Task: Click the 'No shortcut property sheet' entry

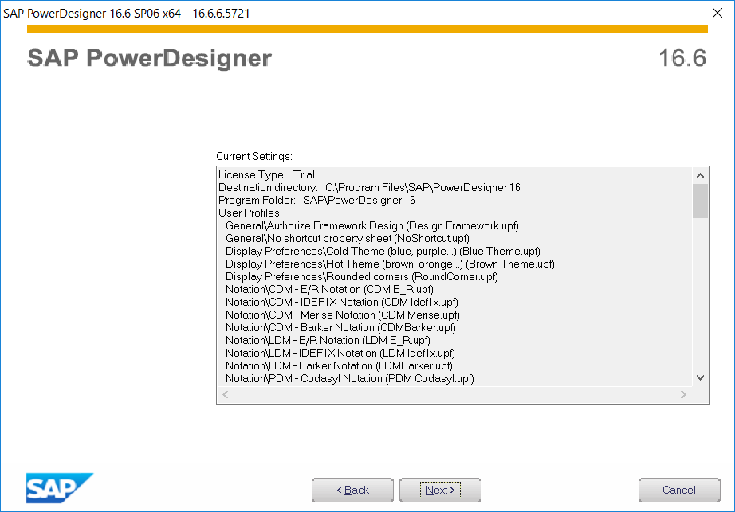Action: (x=348, y=238)
